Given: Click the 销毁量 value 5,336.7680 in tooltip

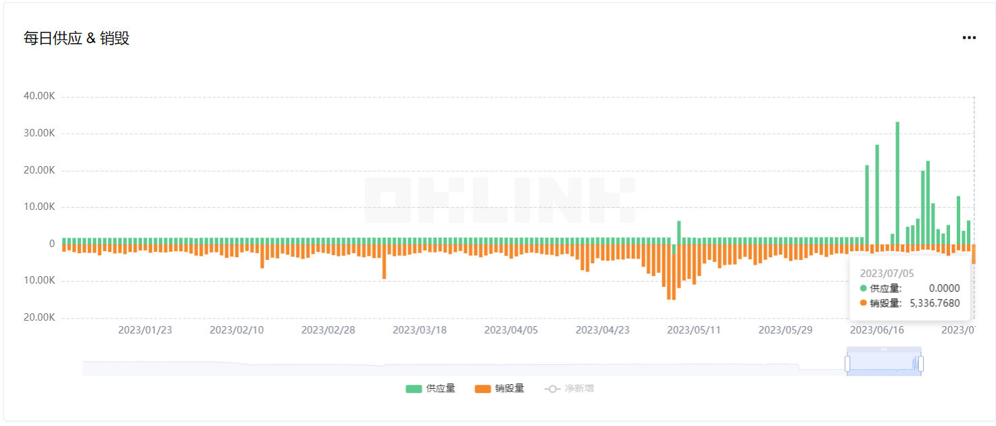Looking at the screenshot, I should tap(935, 303).
